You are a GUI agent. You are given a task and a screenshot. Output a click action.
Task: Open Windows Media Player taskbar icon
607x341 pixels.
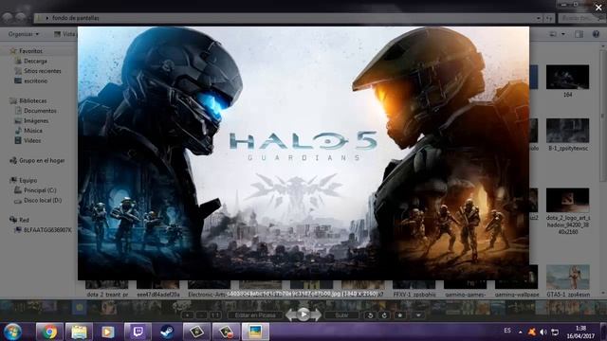click(x=108, y=332)
